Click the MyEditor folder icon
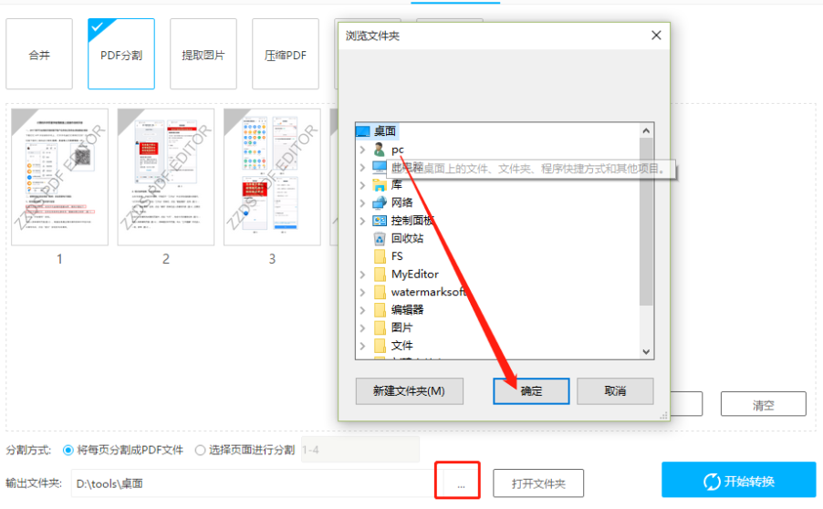The width and height of the screenshot is (823, 509). [380, 274]
